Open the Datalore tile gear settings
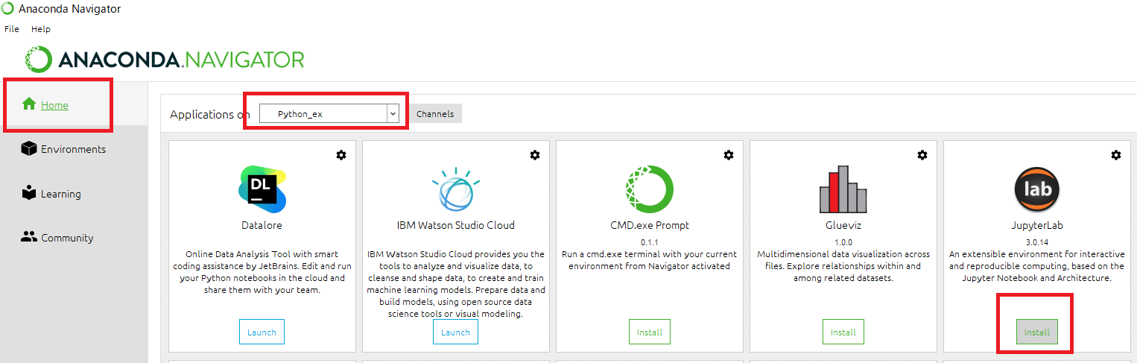 [x=341, y=155]
